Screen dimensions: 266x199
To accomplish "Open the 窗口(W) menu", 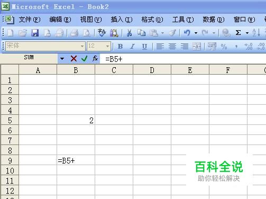I will [244, 20].
